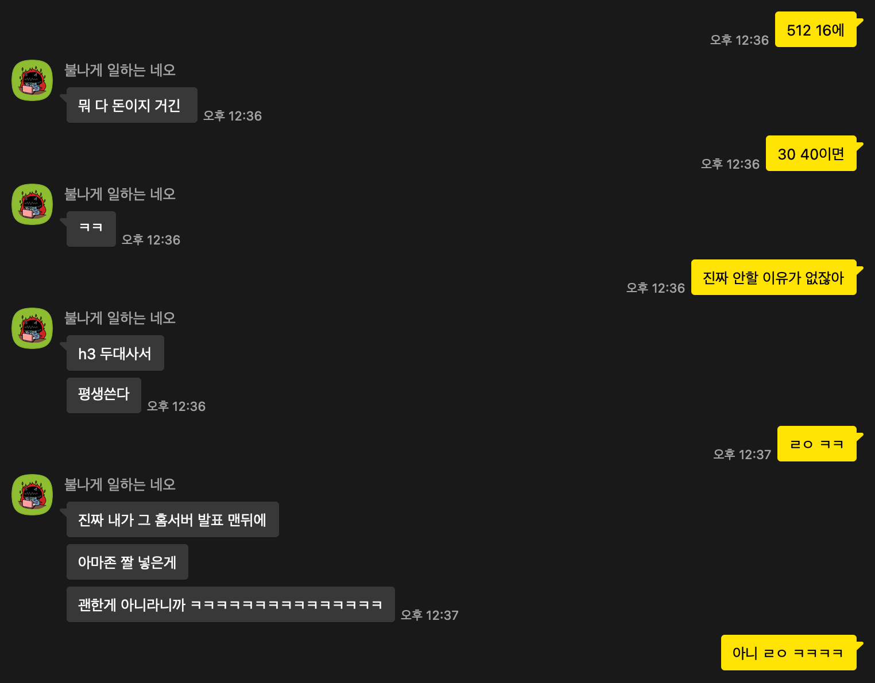Open the profile avatar beside "h3 두대사서"

coord(32,328)
